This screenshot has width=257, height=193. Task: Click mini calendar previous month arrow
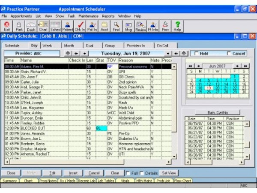click(198, 66)
